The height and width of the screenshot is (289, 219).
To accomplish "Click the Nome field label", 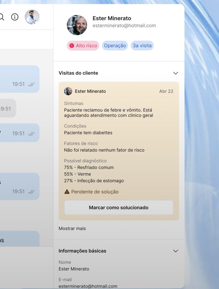I will click(65, 262).
